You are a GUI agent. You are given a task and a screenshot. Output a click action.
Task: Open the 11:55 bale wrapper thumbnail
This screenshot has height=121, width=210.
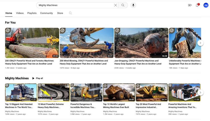coord(184,92)
